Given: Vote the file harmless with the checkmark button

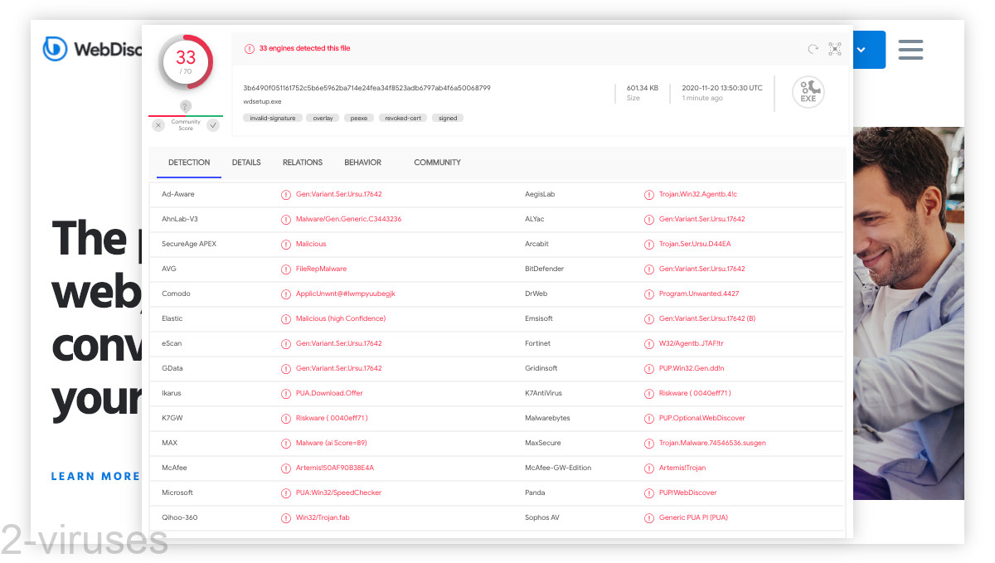Looking at the screenshot, I should 212,124.
